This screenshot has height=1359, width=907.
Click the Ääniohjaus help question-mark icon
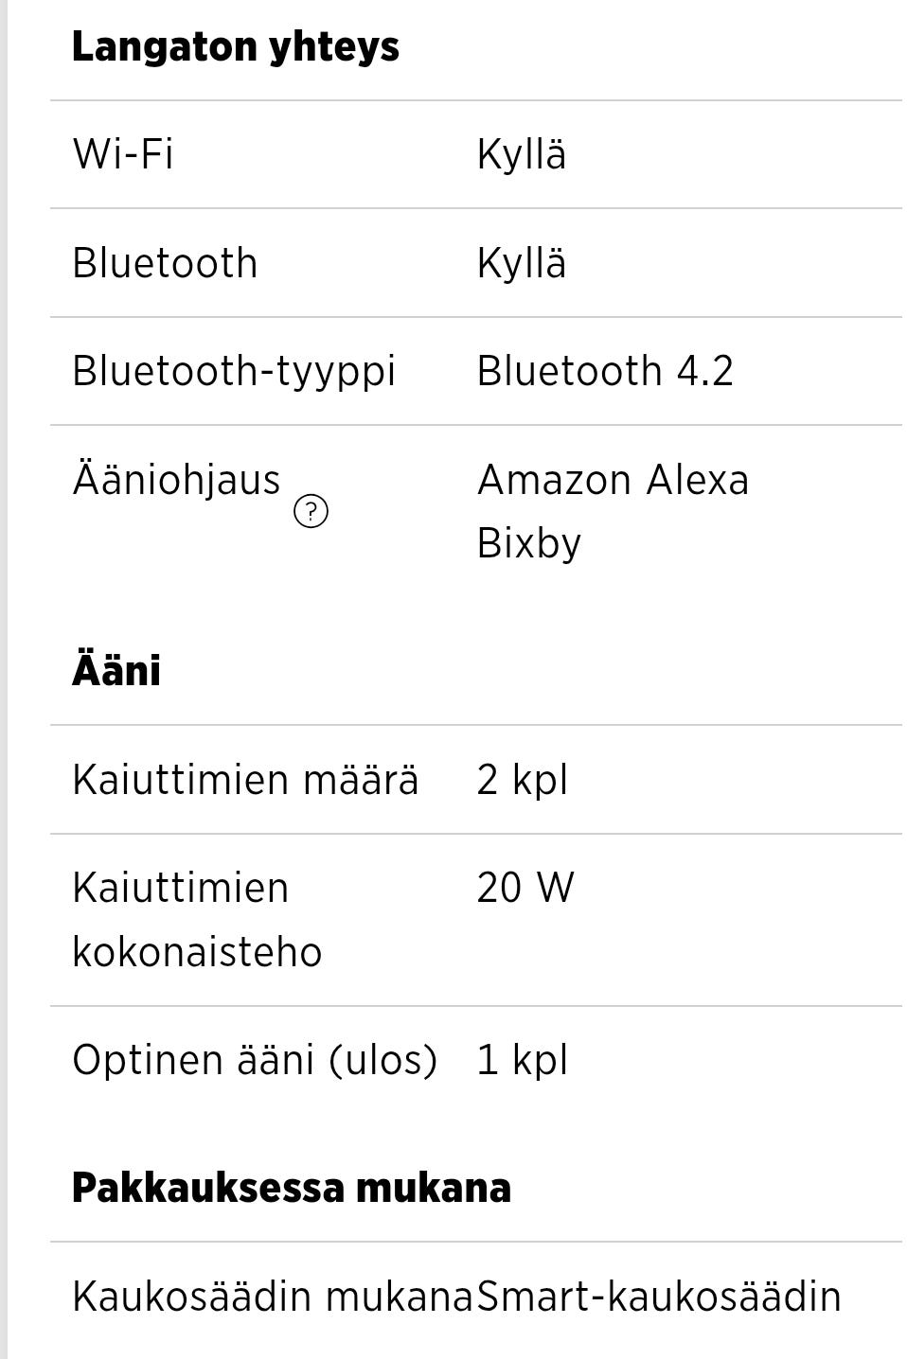point(311,512)
